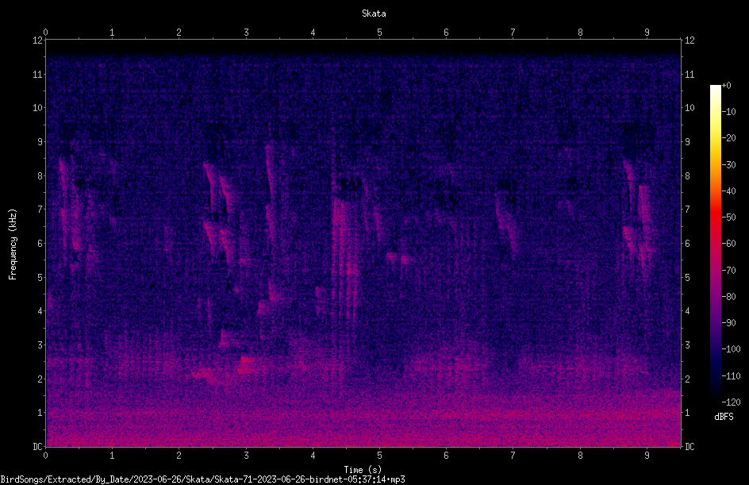Click the '9' tick on the top time axis

(647, 32)
